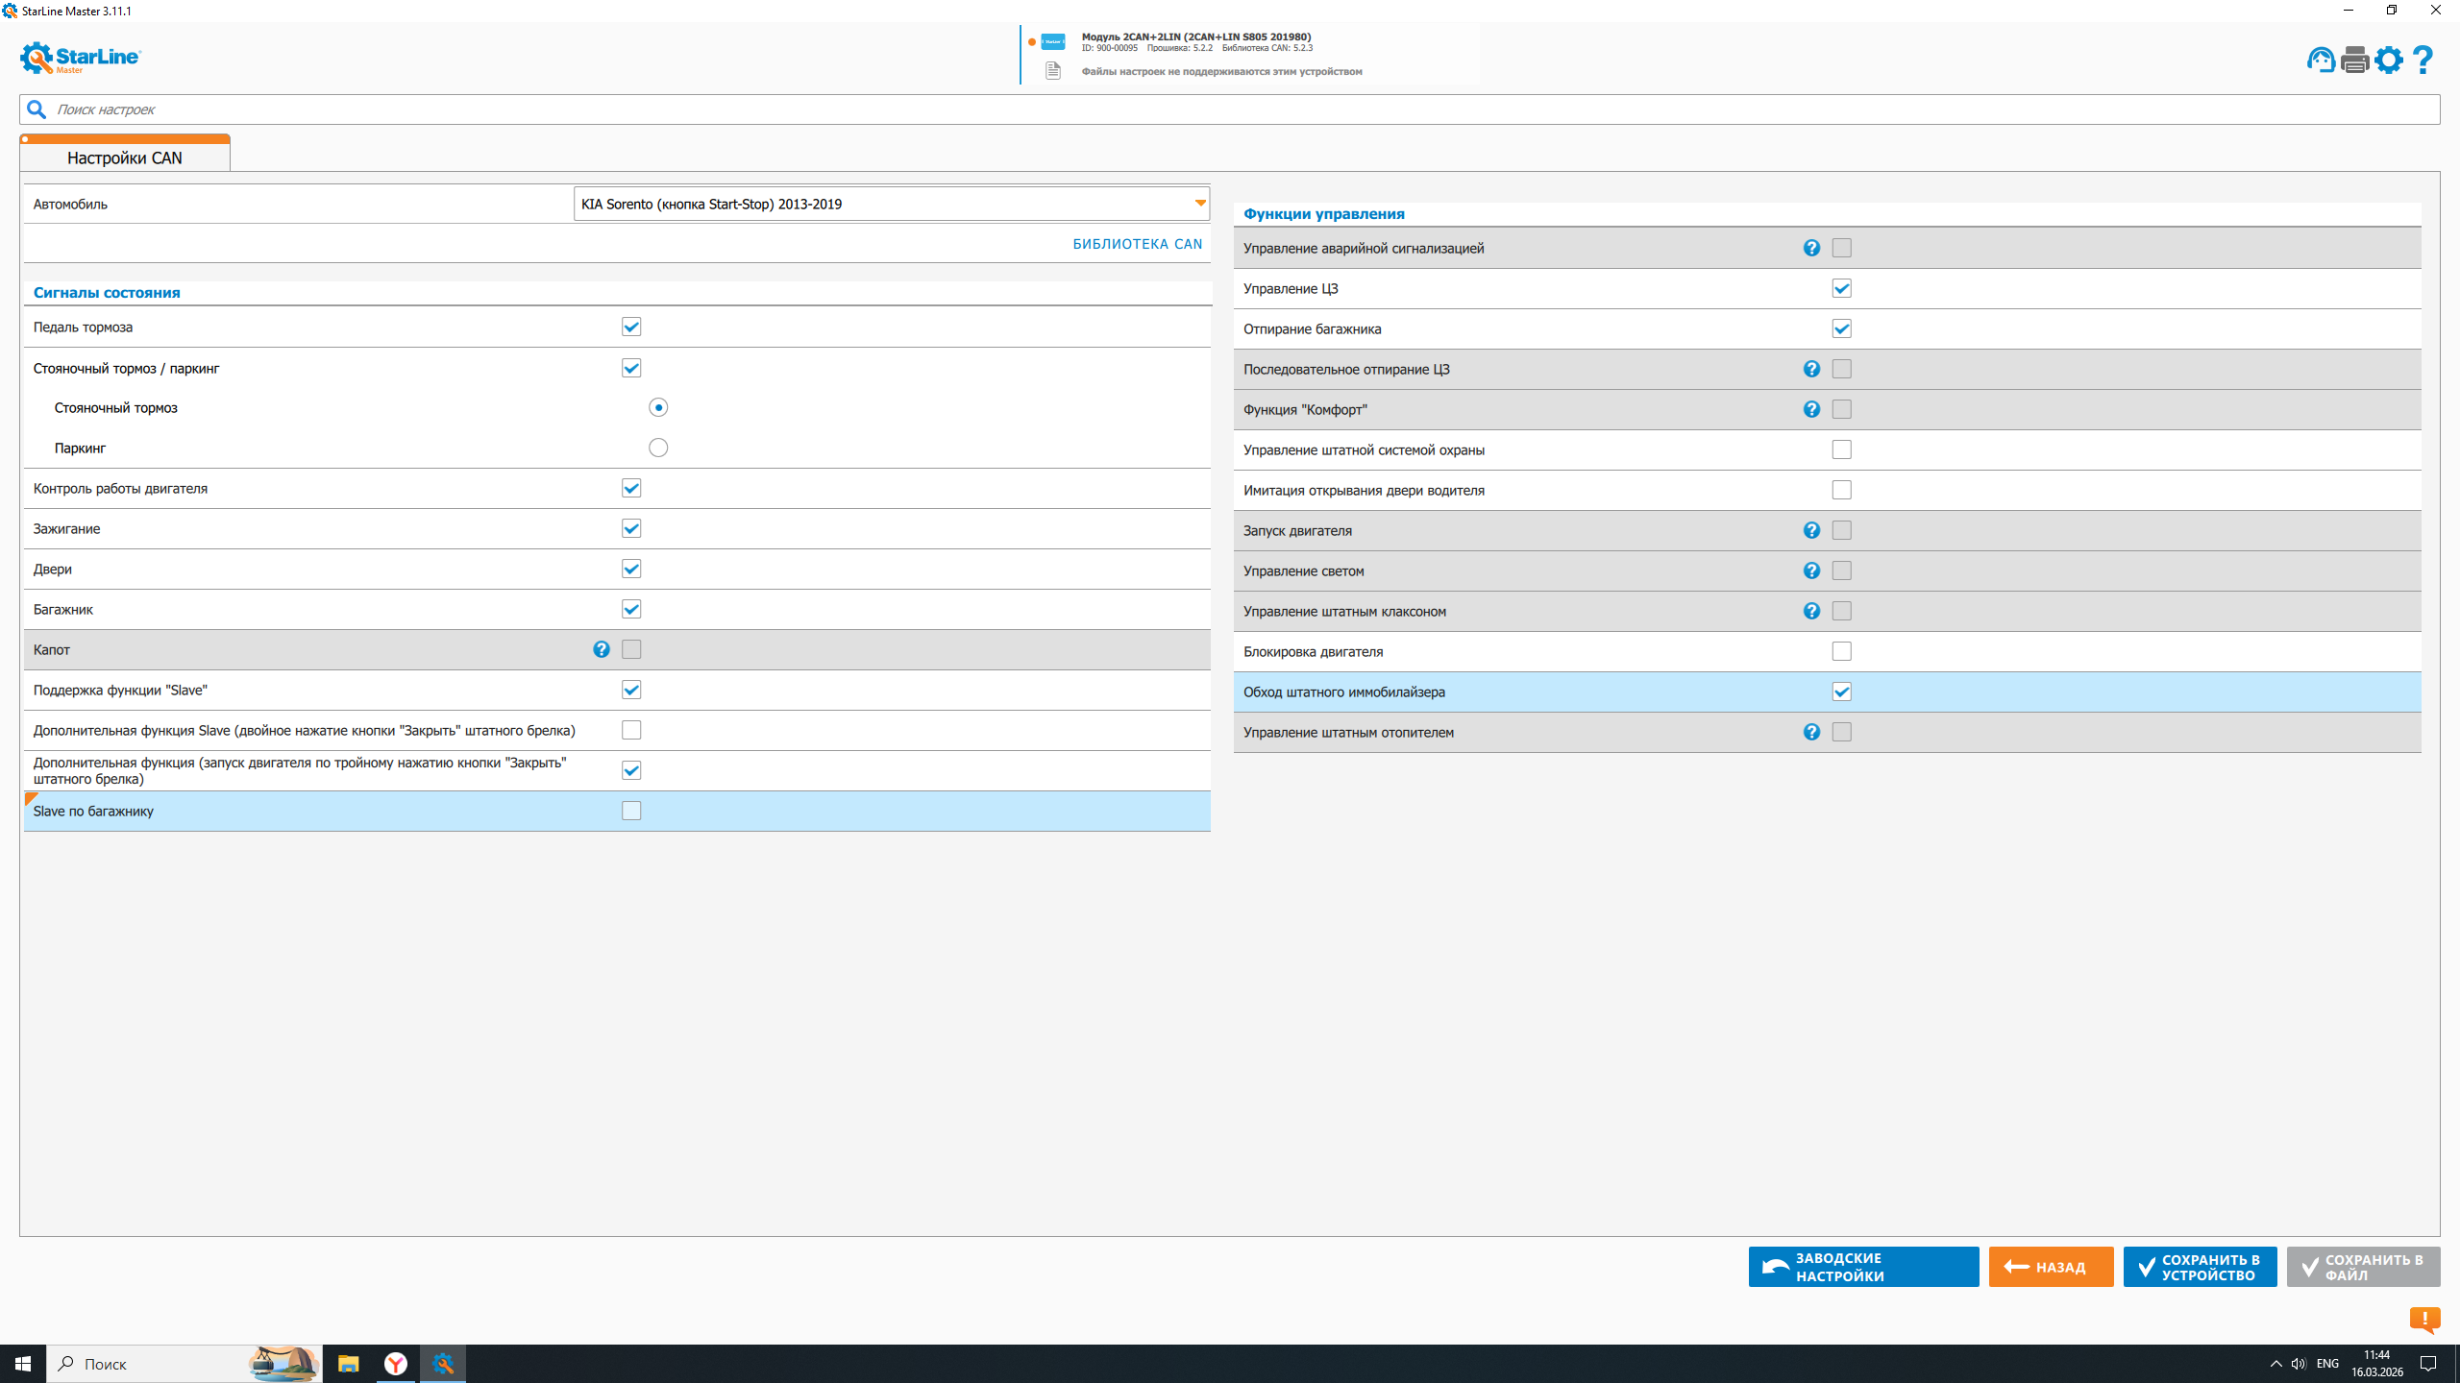Show help for Запуск двигателя
Screen dimensions: 2460x1383
click(x=1811, y=531)
